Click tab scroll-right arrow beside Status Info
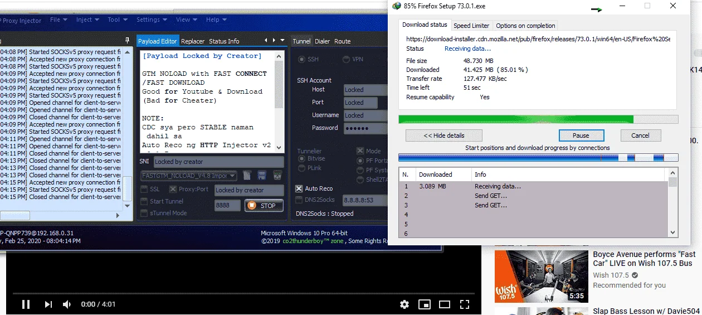702x315 pixels. [x=274, y=40]
